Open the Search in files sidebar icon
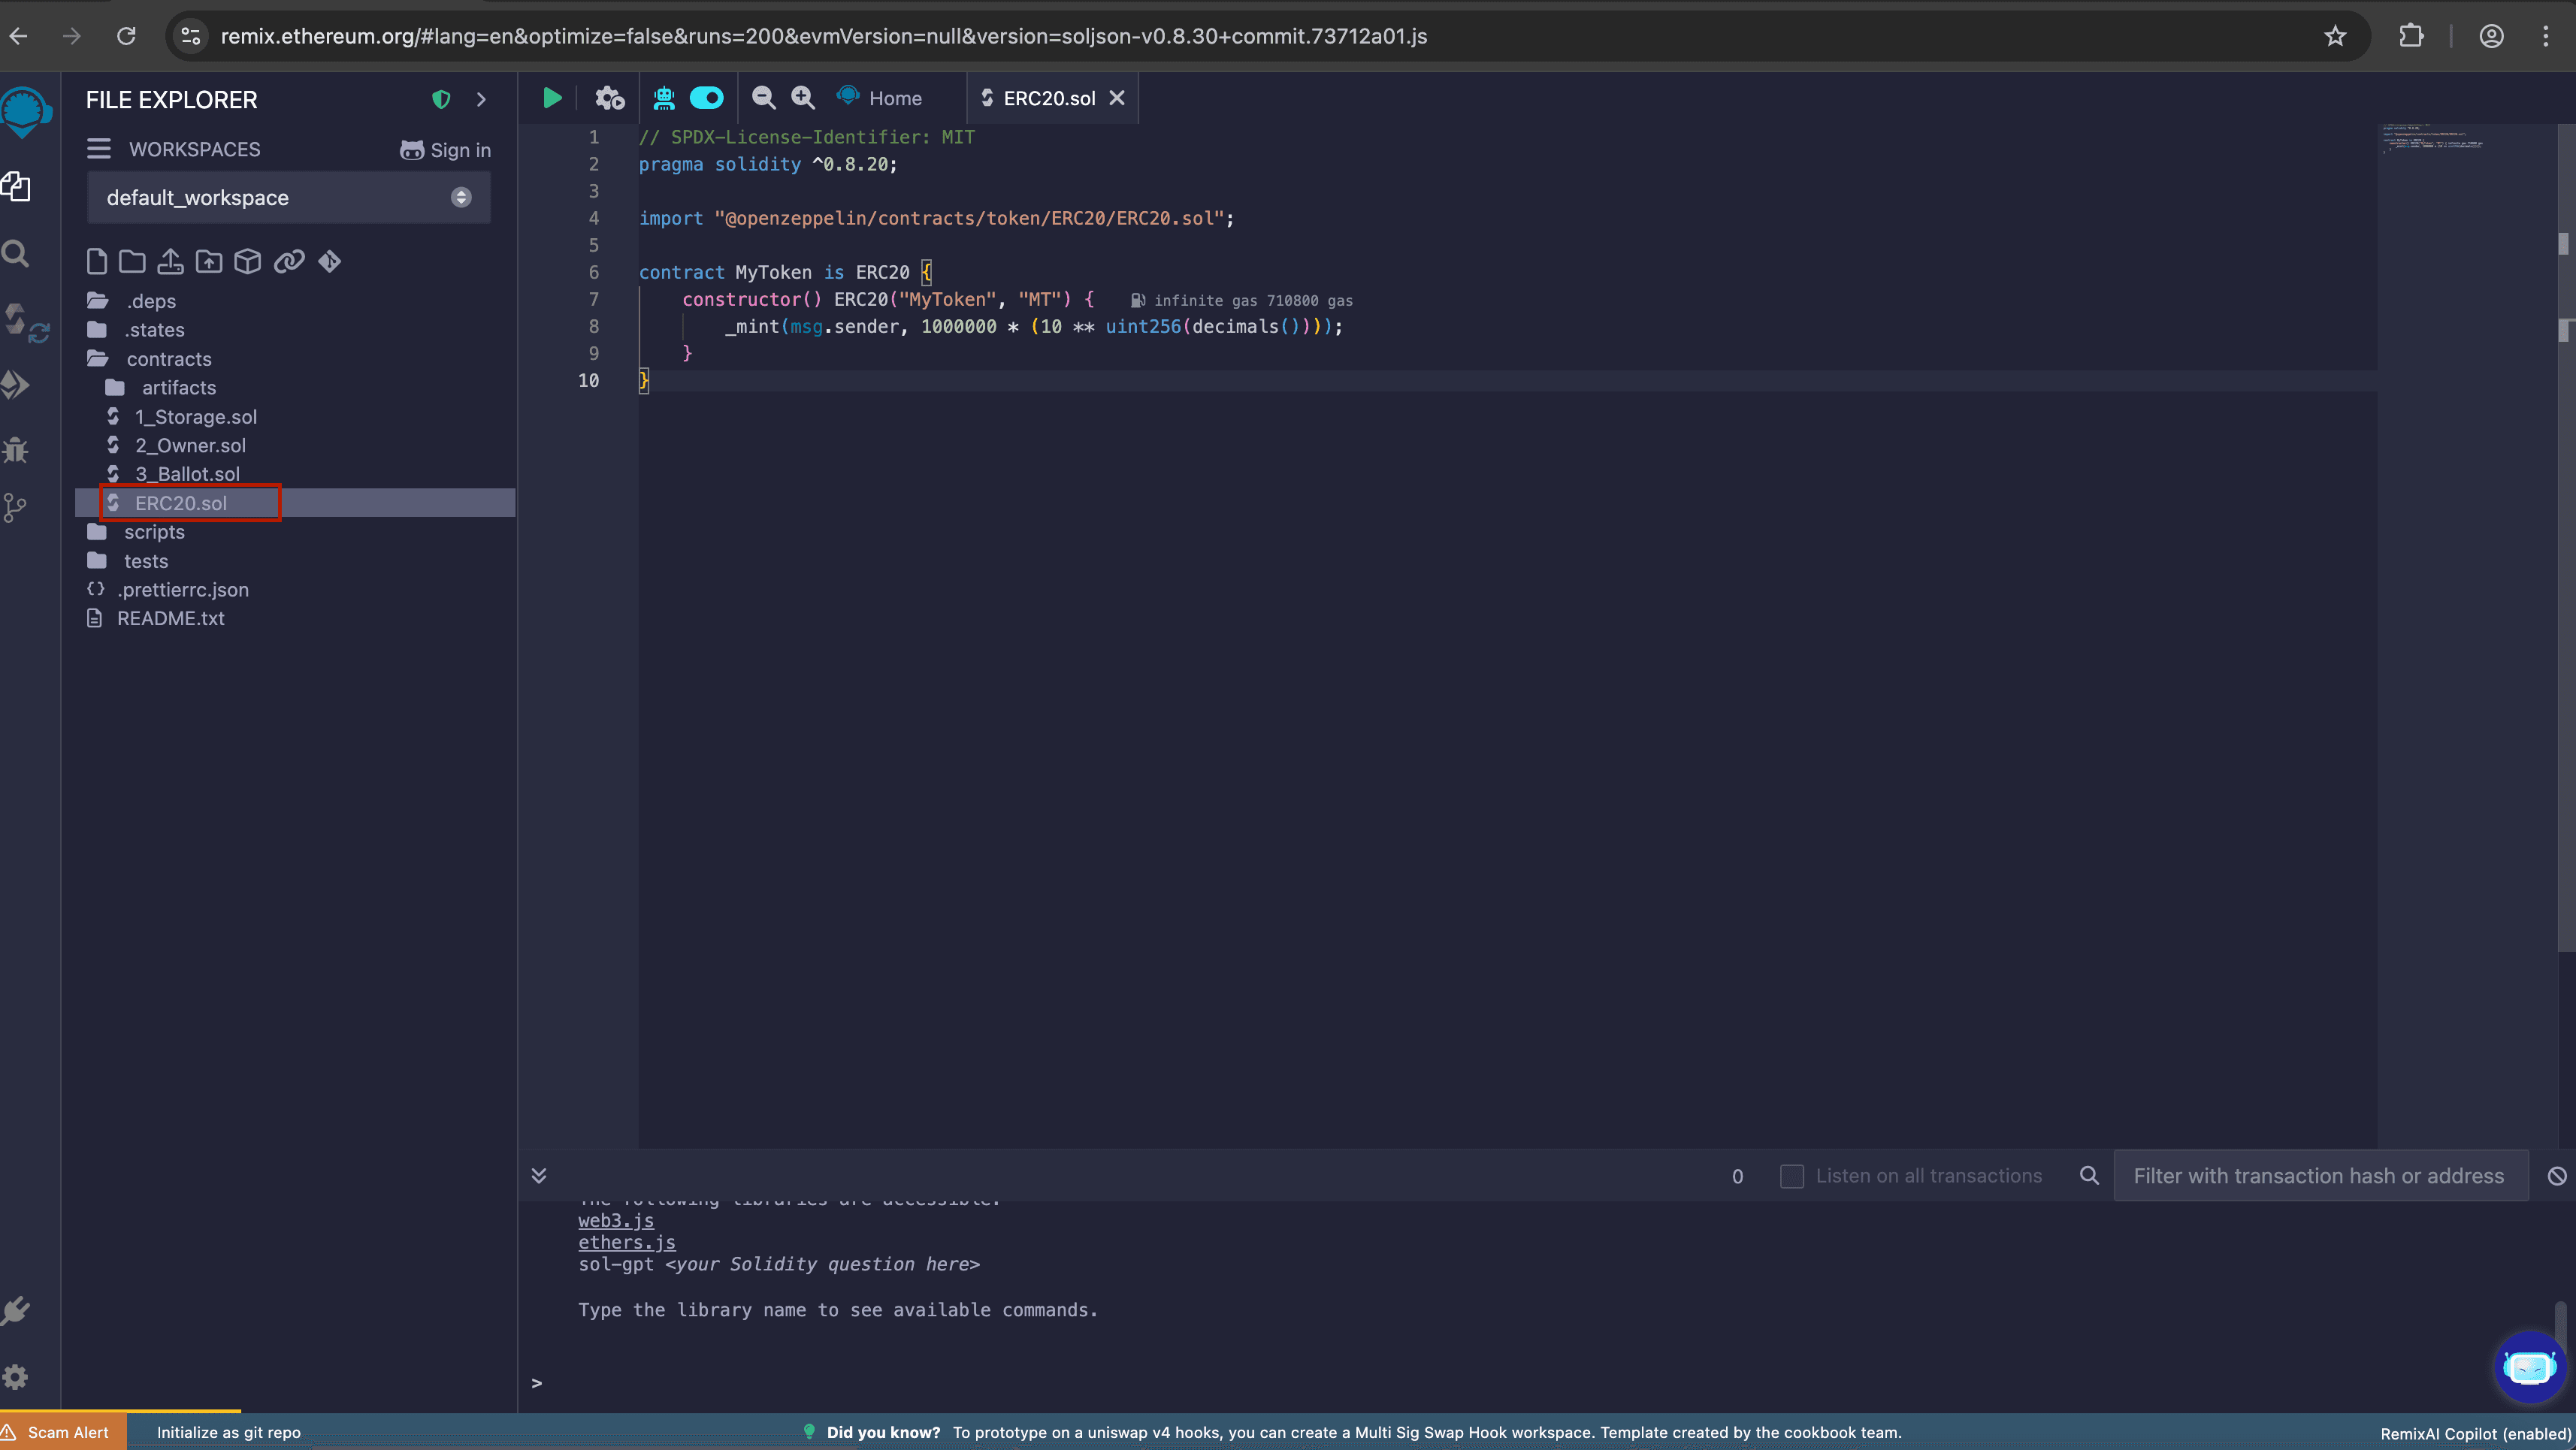This screenshot has width=2576, height=1450. (x=16, y=253)
